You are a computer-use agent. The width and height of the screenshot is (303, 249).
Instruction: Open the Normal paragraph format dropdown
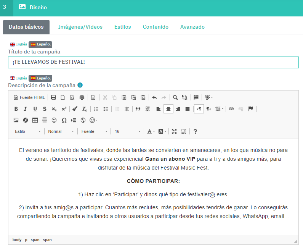[x=61, y=131]
